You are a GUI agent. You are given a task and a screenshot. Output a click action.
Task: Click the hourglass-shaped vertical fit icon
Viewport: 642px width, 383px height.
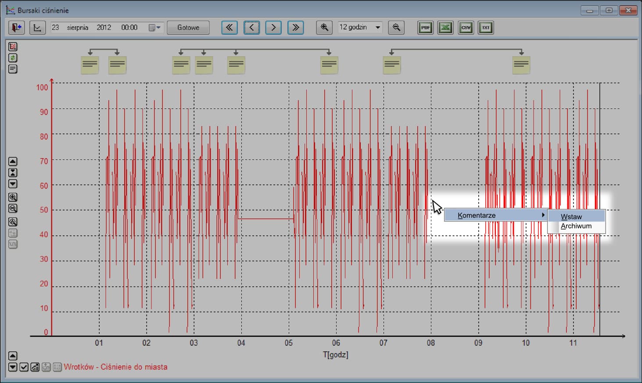pos(13,173)
